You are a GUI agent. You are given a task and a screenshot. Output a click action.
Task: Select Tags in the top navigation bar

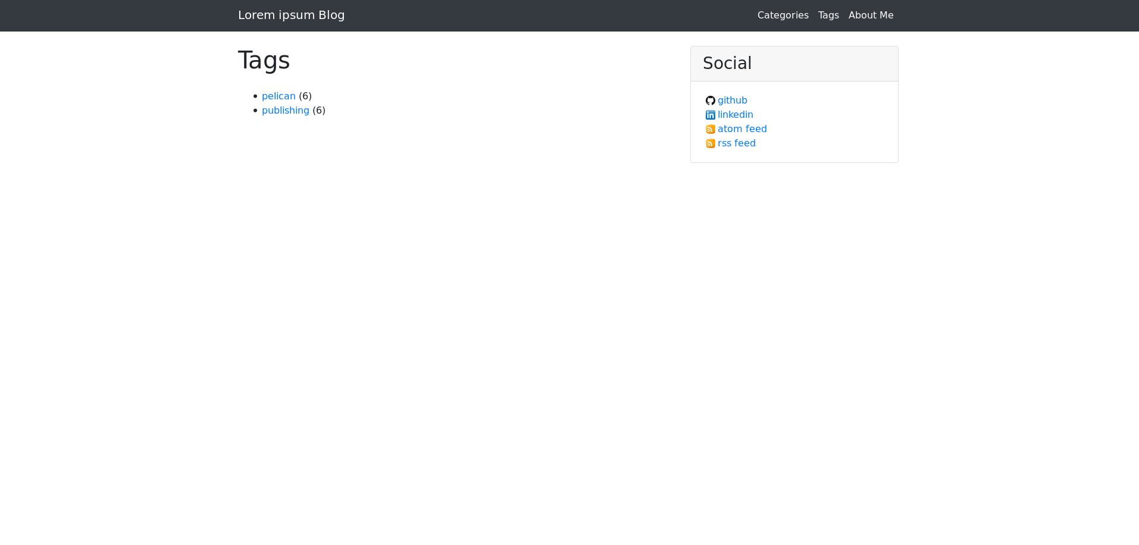click(828, 15)
